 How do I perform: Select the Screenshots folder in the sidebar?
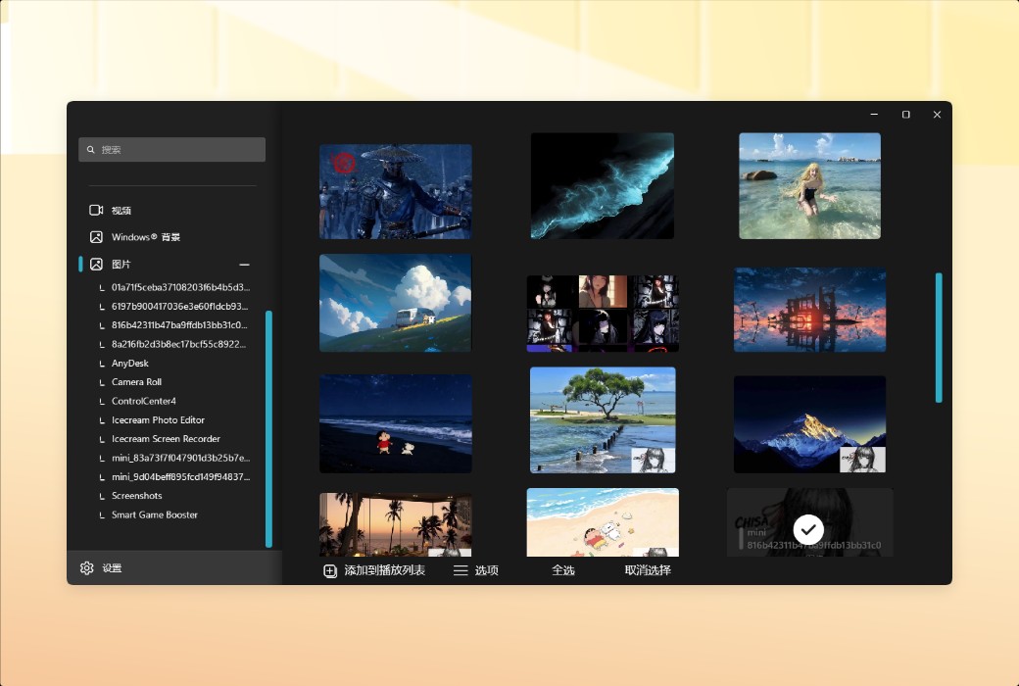[138, 495]
